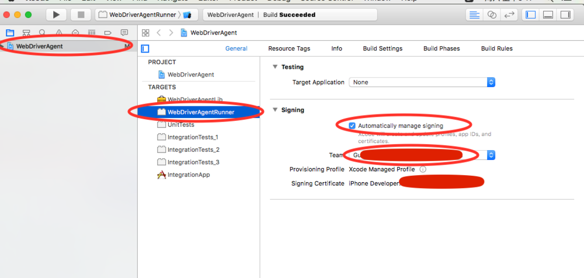This screenshot has height=278, width=584.
Task: Open the Team dropdown
Action: coord(422,155)
